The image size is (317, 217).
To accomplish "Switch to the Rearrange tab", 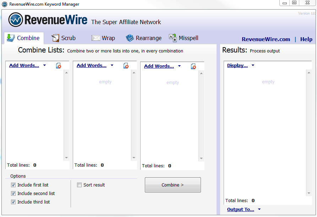I will 147,38.
